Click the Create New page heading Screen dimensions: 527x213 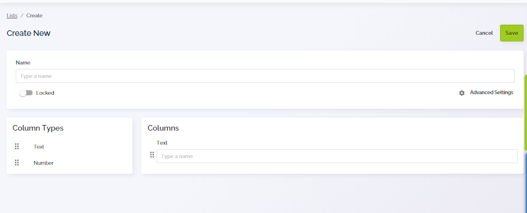pos(29,33)
